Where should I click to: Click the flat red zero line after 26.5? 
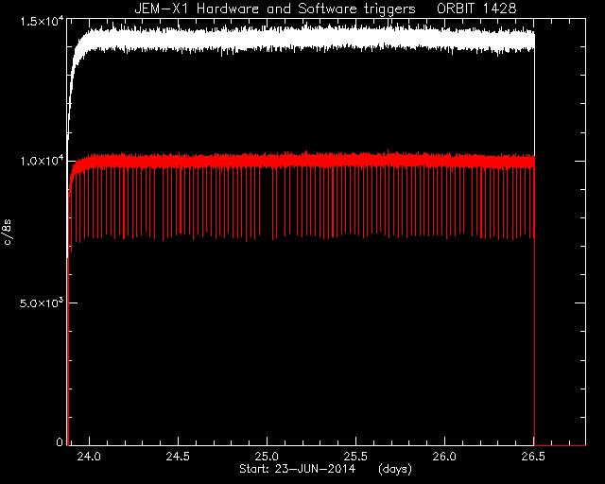pyautogui.click(x=560, y=445)
